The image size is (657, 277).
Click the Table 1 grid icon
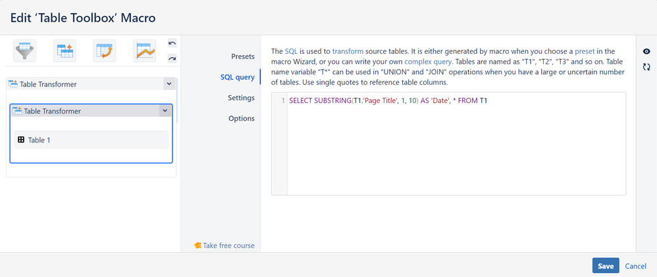[21, 140]
